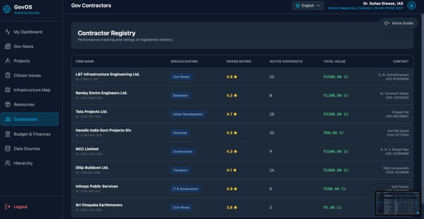Viewport: 424px width, 219px height.
Task: Click the user avatar circle labeled A
Action: (x=411, y=5)
